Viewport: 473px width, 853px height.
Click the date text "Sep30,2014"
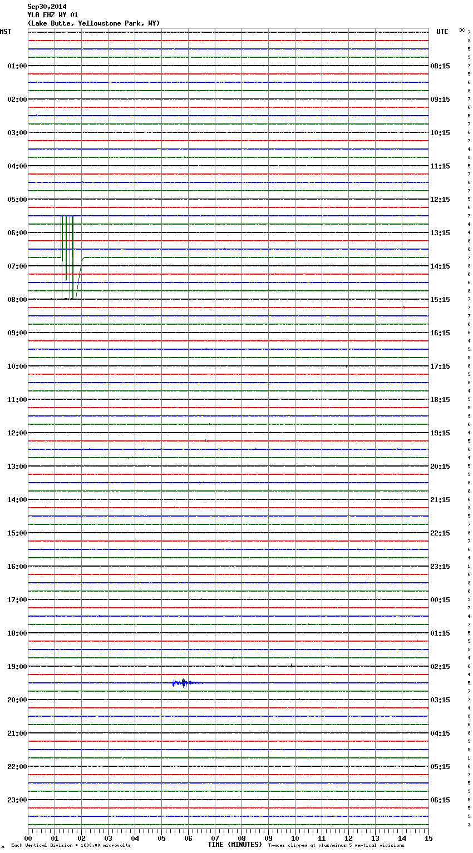click(x=47, y=7)
